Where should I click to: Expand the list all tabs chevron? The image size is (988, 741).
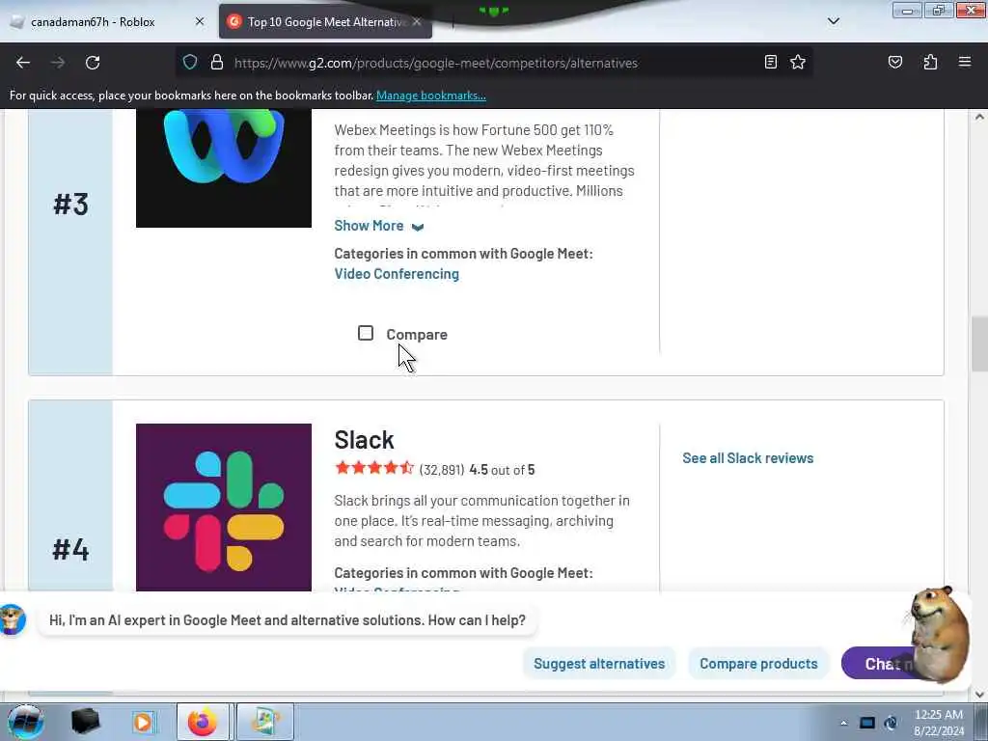tap(834, 21)
